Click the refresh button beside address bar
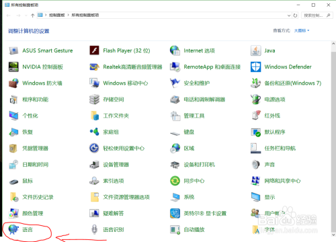Screen dimensions: 336x242 coord(295,15)
